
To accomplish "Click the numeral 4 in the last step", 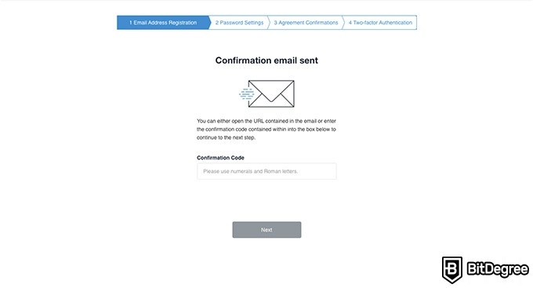I will click(350, 23).
